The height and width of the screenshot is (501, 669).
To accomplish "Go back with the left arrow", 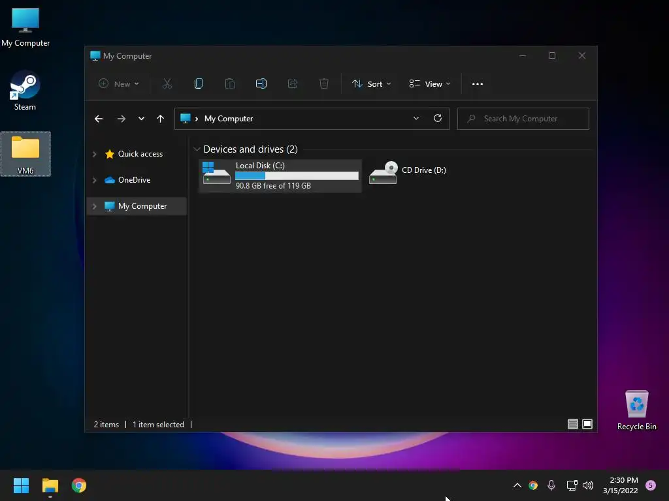I will [99, 119].
